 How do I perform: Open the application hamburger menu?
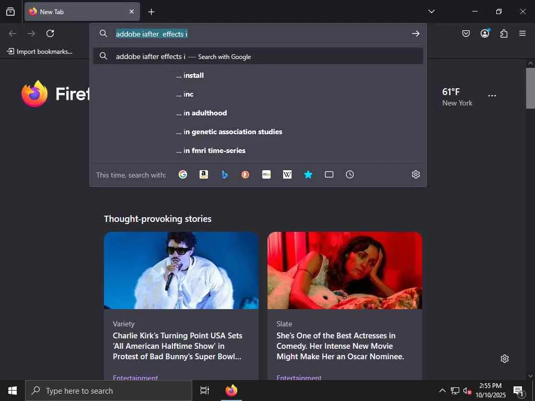[x=522, y=33]
